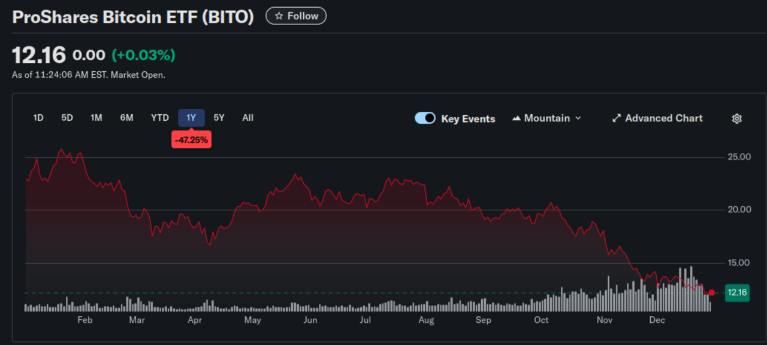Viewport: 767px width, 345px height.
Task: Open the Advanced Chart view
Action: point(657,118)
